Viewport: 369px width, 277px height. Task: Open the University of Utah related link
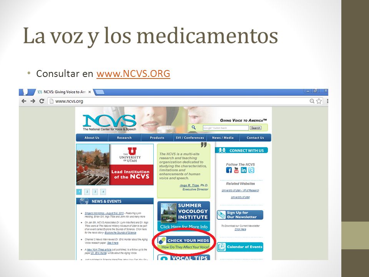[x=240, y=197]
